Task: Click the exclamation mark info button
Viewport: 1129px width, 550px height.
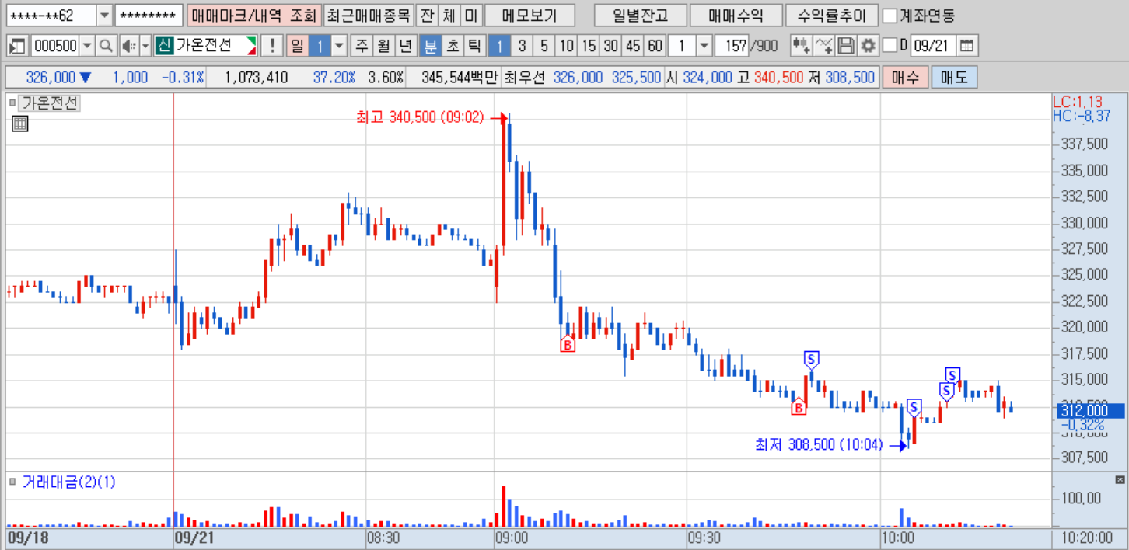Action: pyautogui.click(x=271, y=46)
